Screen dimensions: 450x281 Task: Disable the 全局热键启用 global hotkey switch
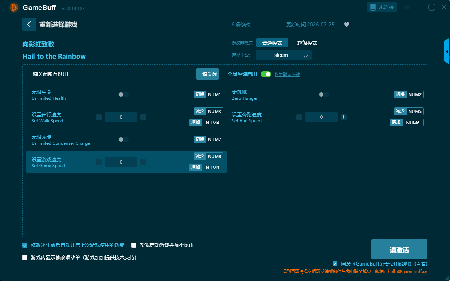click(x=266, y=74)
